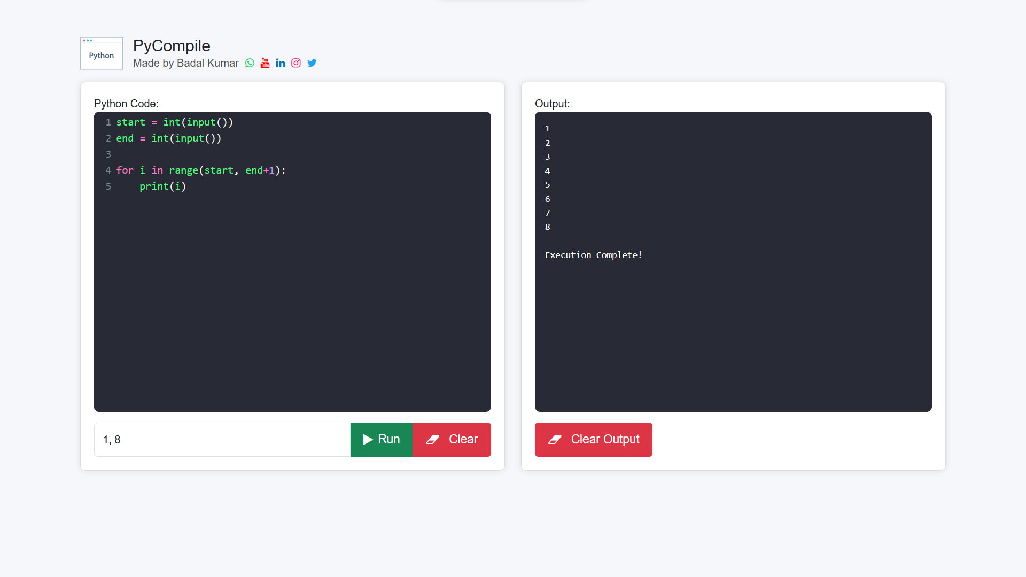Click the Made by Badal Kumar text
The width and height of the screenshot is (1026, 577).
click(185, 63)
